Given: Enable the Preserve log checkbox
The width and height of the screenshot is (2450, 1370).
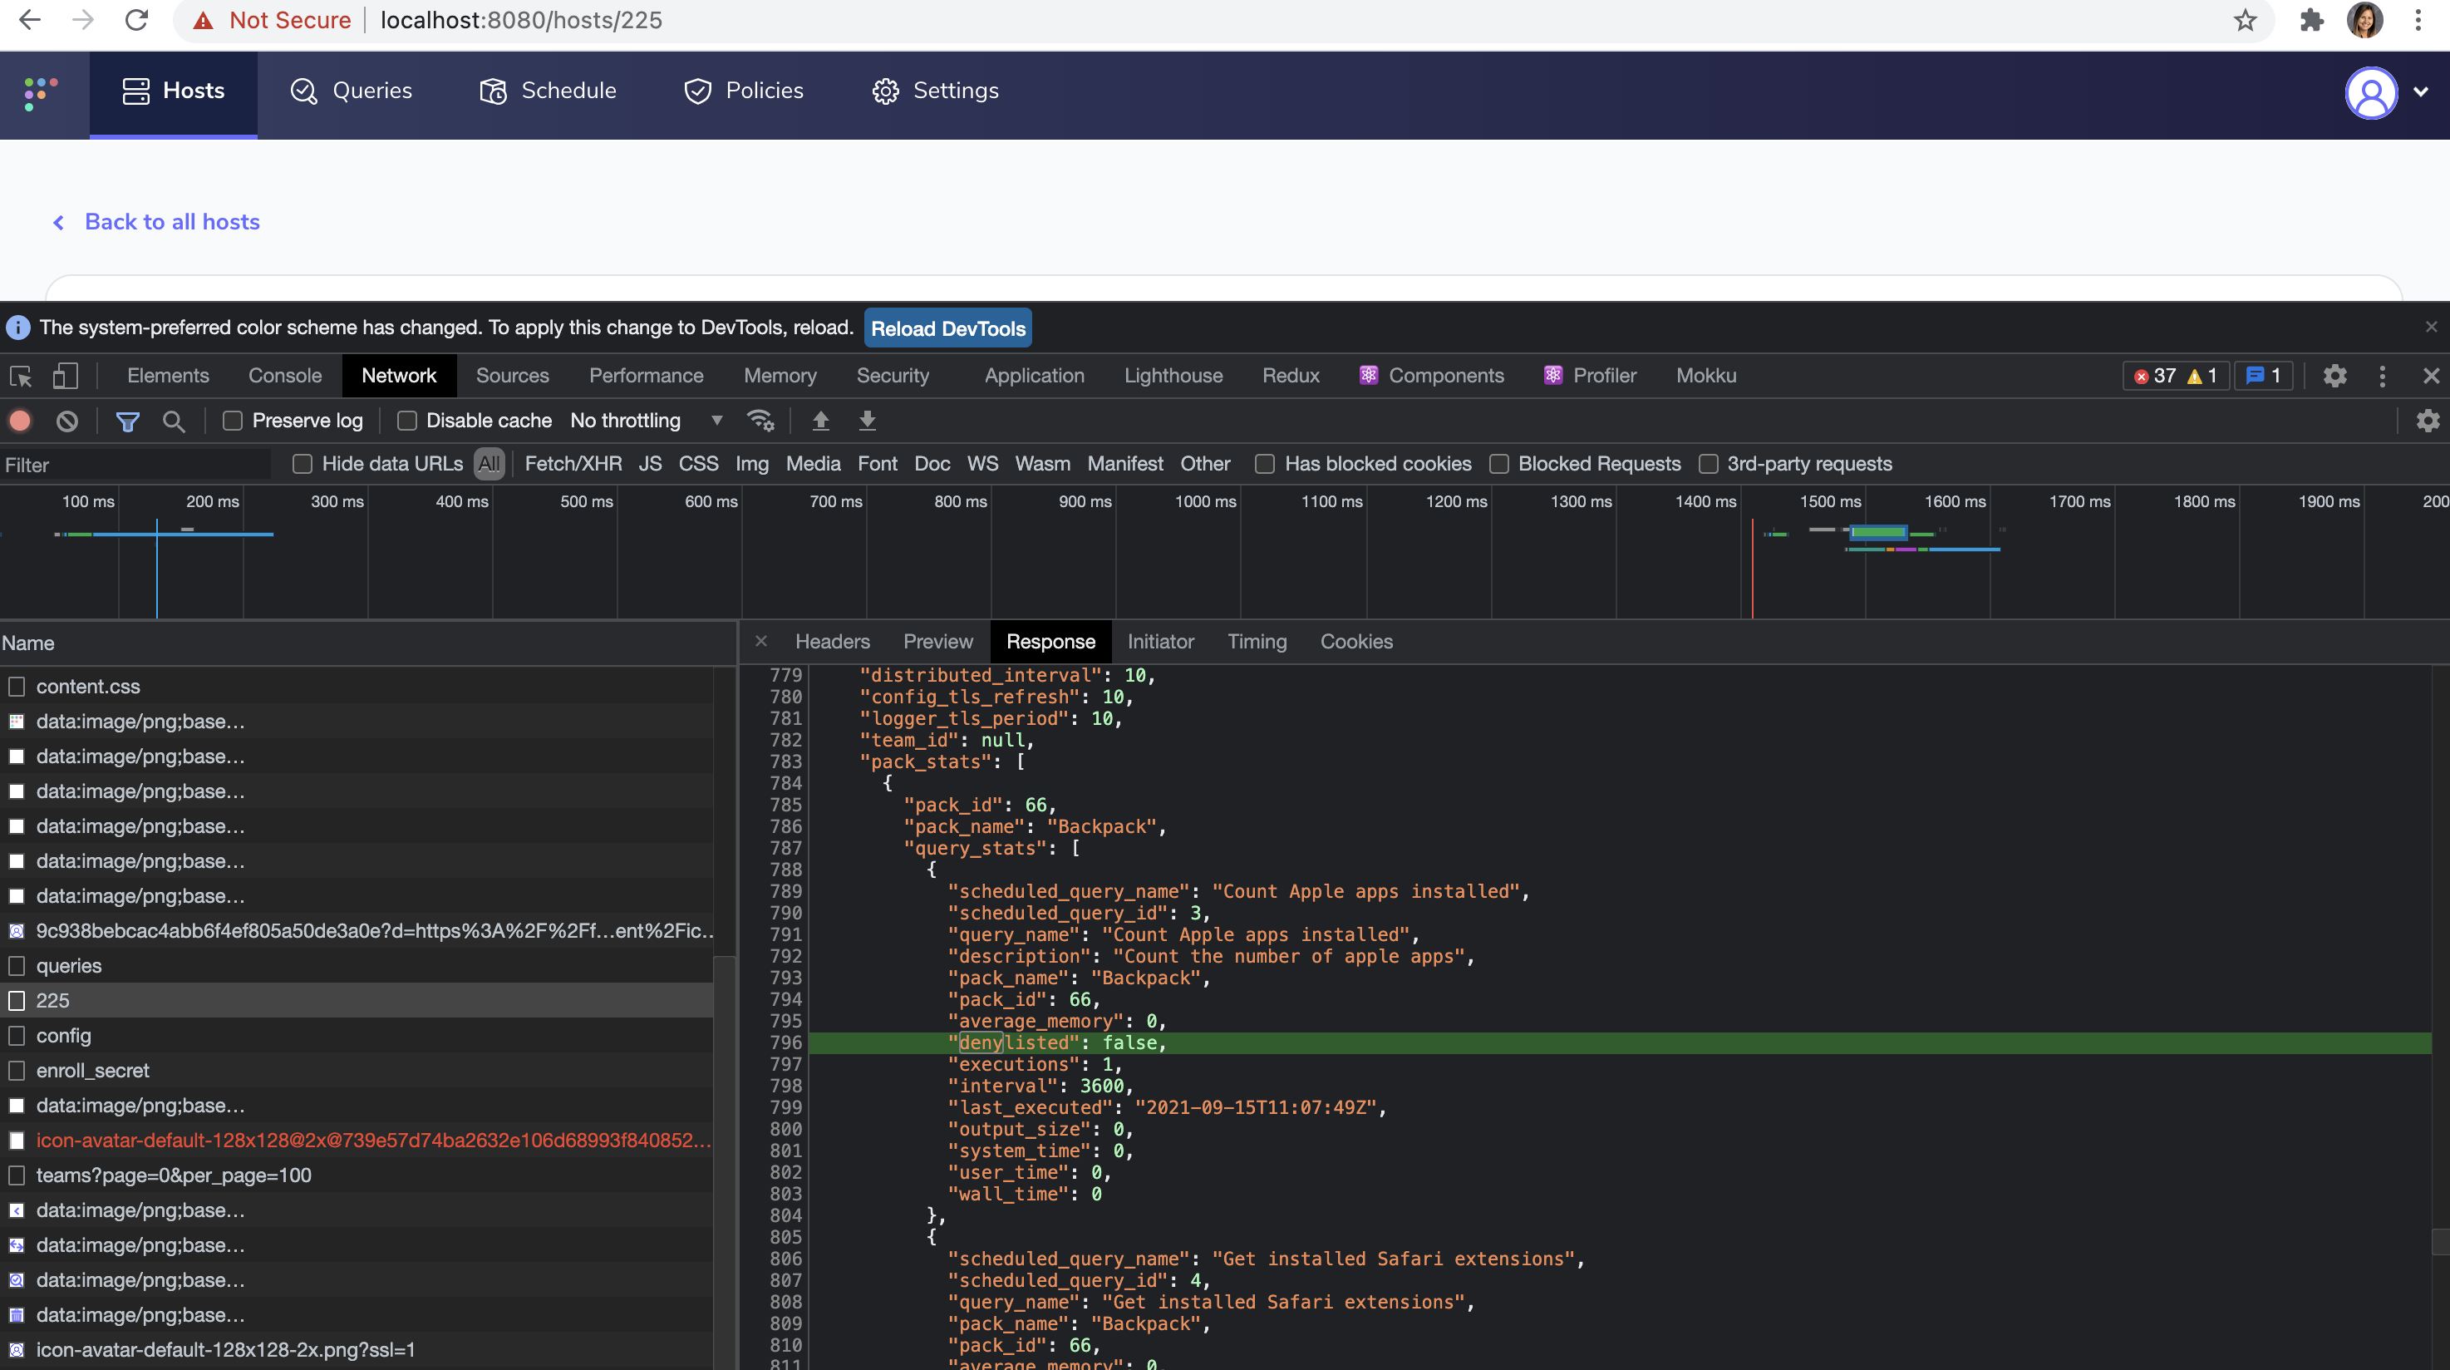Looking at the screenshot, I should [231, 421].
